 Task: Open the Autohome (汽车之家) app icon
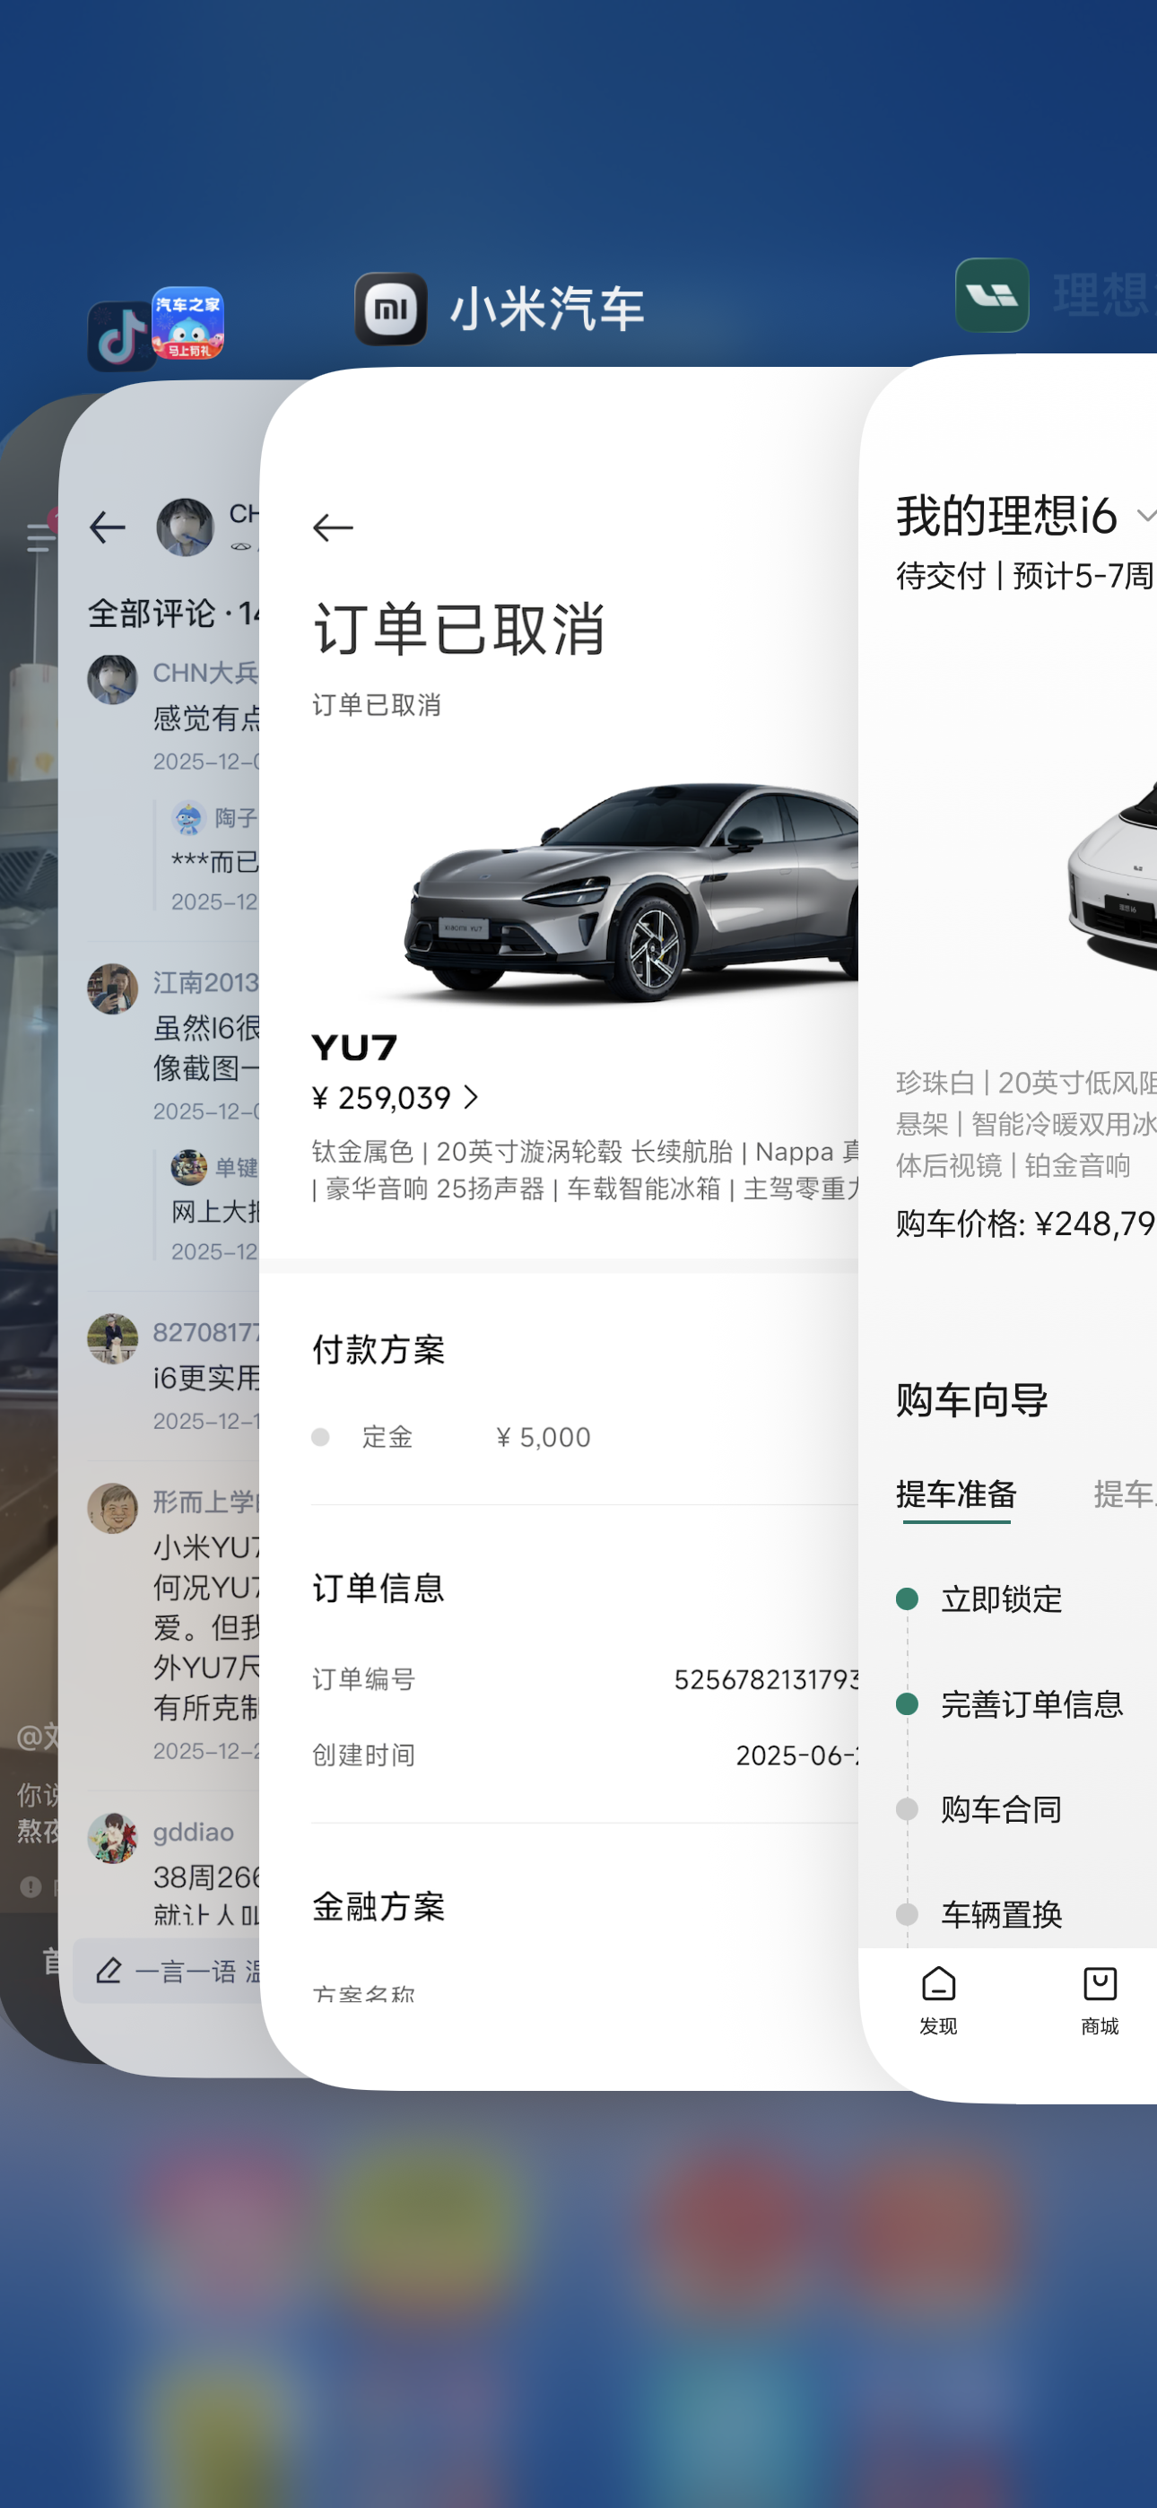tap(188, 323)
